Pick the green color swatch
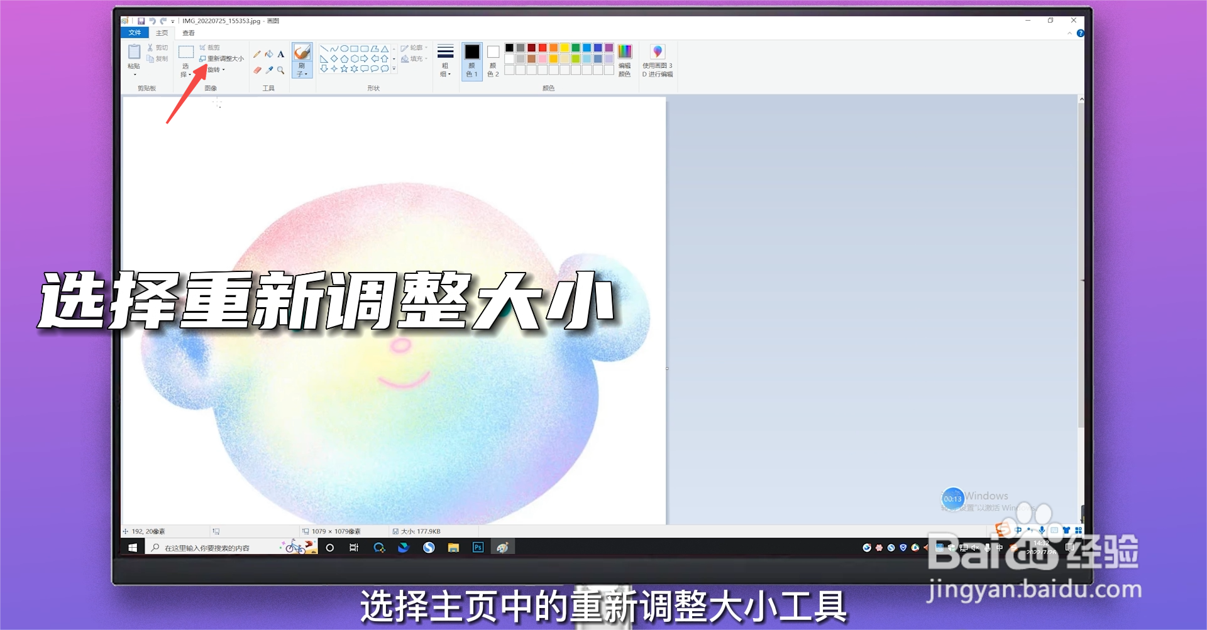Screen dimensions: 1207x630 [x=576, y=48]
